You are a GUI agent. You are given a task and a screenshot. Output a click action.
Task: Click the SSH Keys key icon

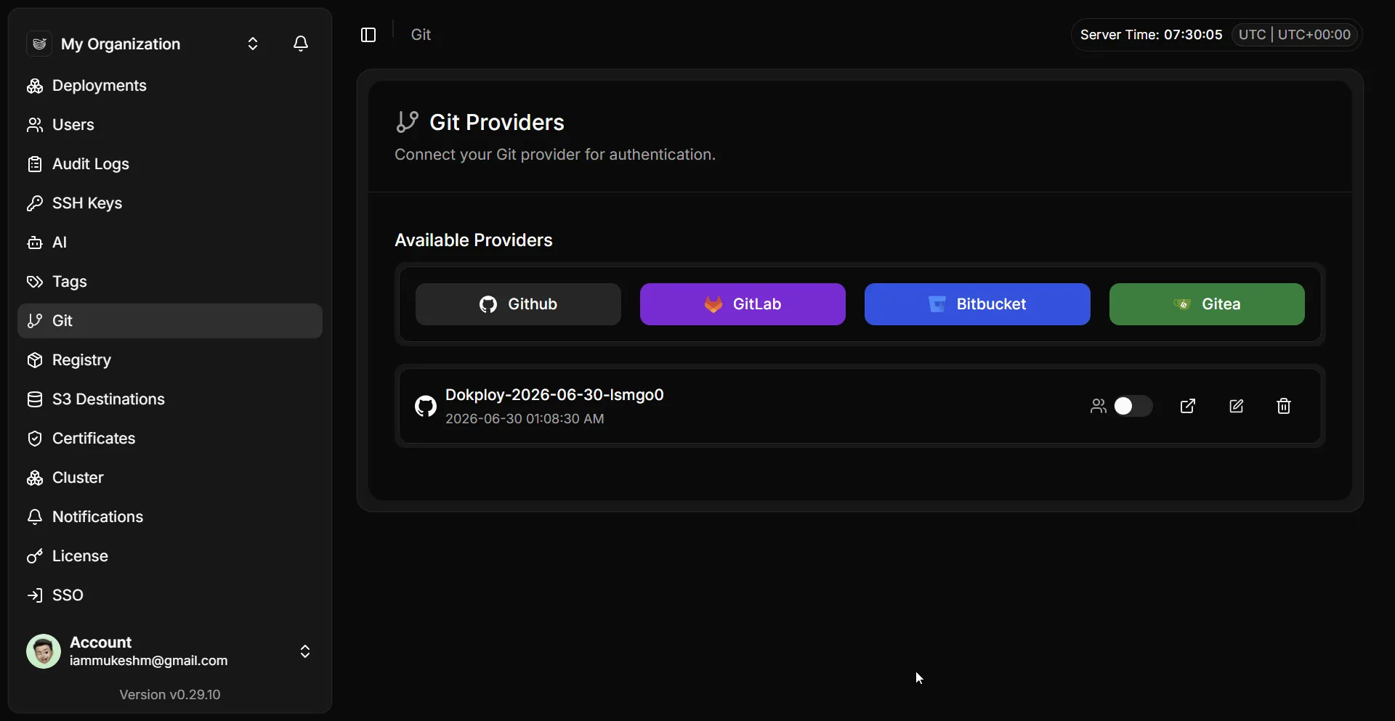pyautogui.click(x=35, y=203)
